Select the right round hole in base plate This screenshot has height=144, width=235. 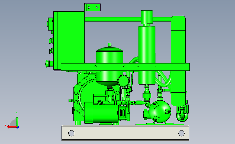[181, 133]
